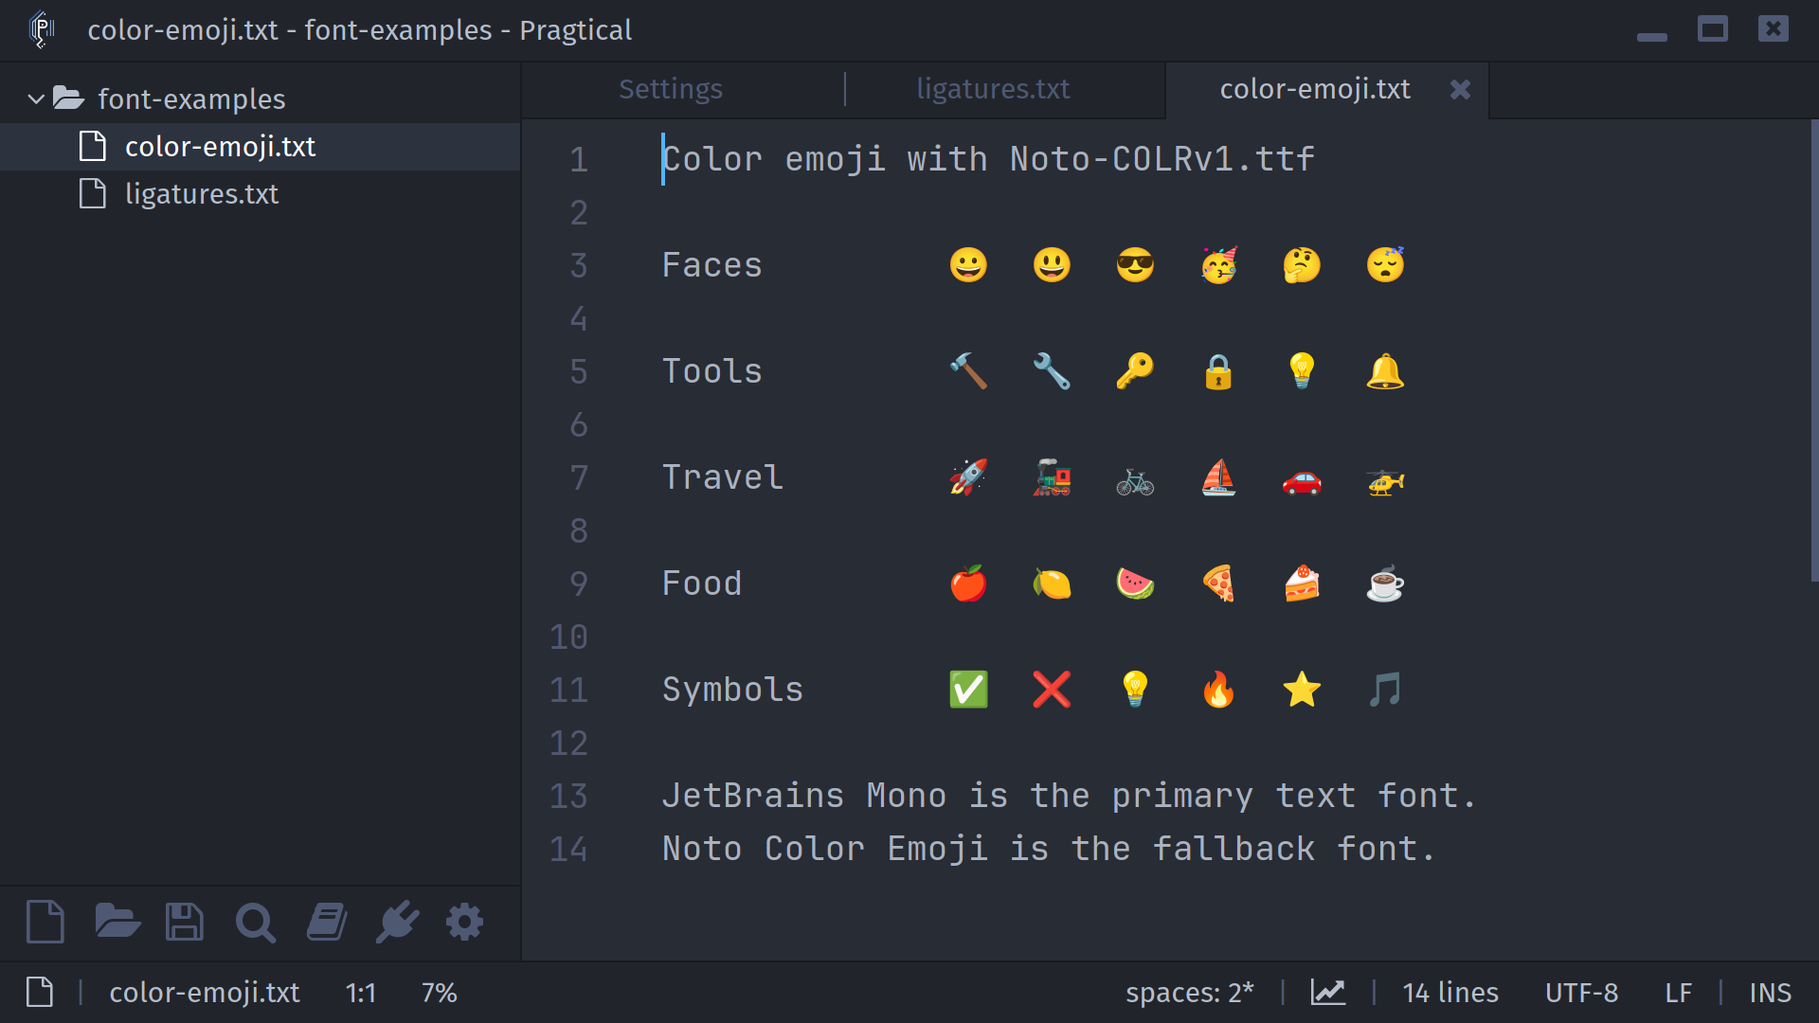Image resolution: width=1819 pixels, height=1023 pixels.
Task: Open search with the magnifier icon
Action: 255,923
